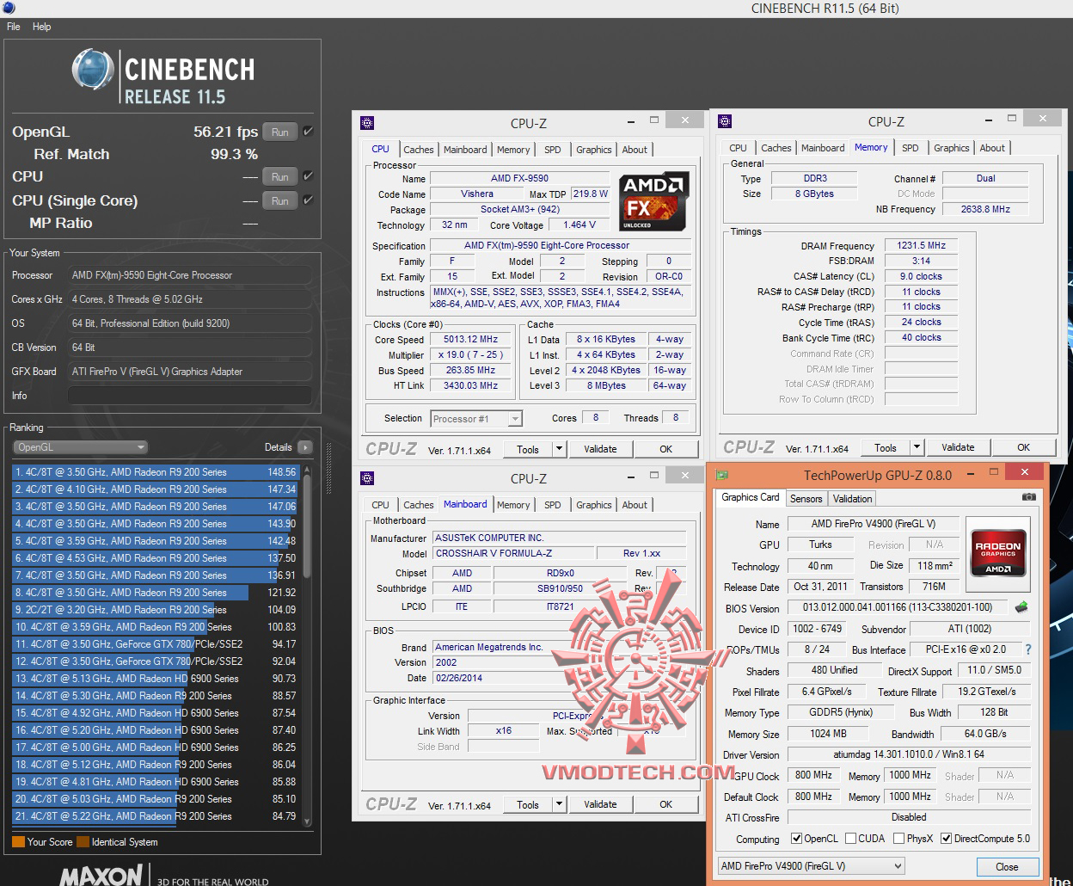Click OK in CPU-Z Memory window
1073x886 pixels.
(1023, 447)
